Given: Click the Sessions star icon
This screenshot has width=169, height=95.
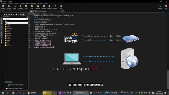Looking at the screenshot, I should point(21,7).
